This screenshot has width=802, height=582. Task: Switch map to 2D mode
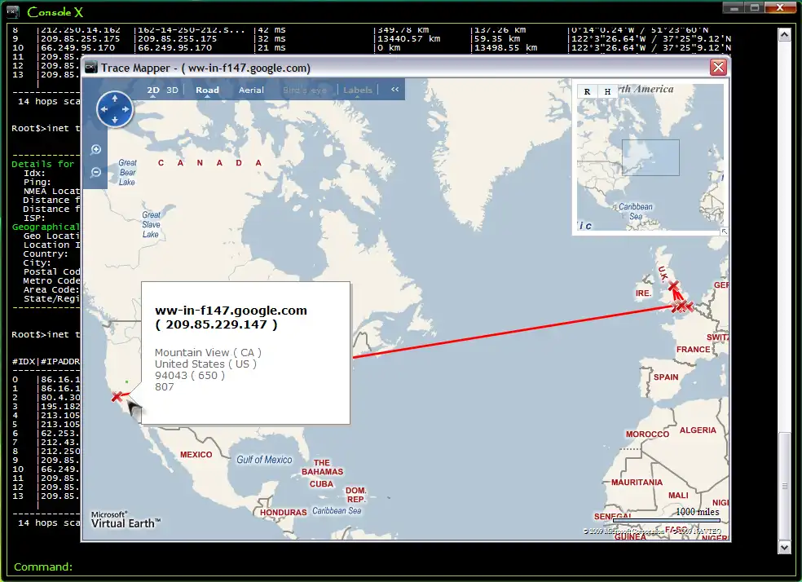[x=153, y=90]
